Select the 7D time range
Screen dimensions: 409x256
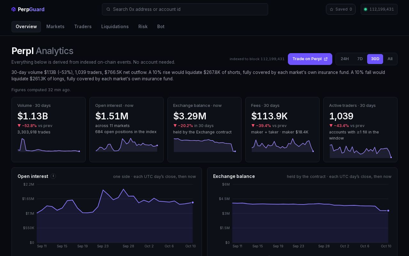[x=360, y=59]
